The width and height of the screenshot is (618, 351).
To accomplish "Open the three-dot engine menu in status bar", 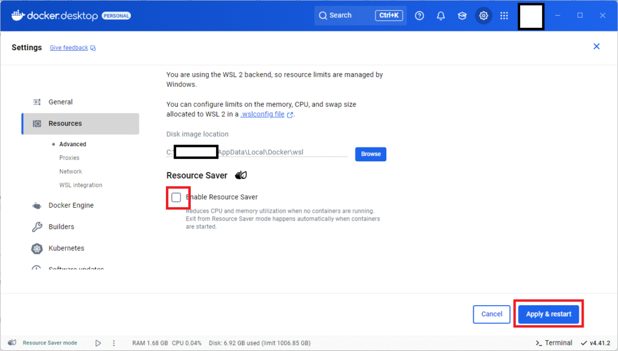I will click(x=114, y=343).
